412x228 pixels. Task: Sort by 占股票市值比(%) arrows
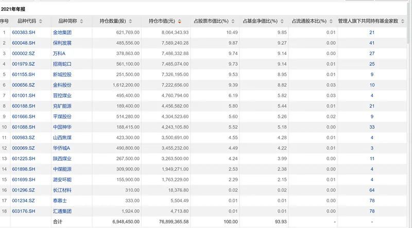[233, 21]
